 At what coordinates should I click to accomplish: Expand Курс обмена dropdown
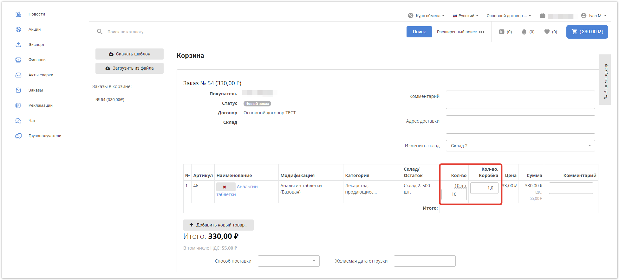(x=427, y=16)
